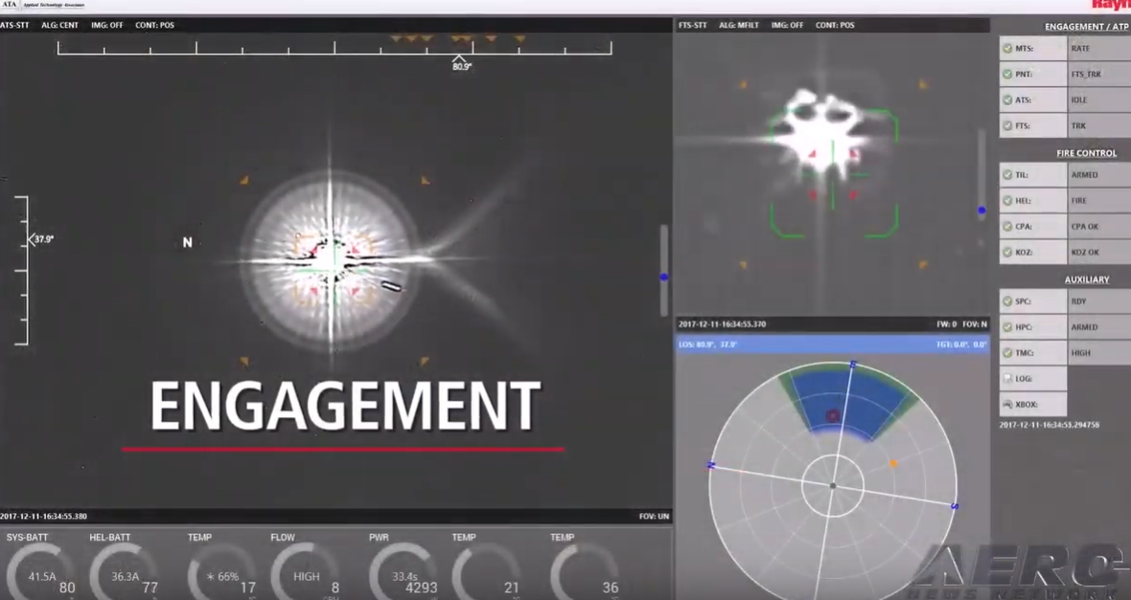Click the 37.9° elevation pointer on left scale
Image resolution: width=1131 pixels, height=600 pixels.
coord(32,238)
